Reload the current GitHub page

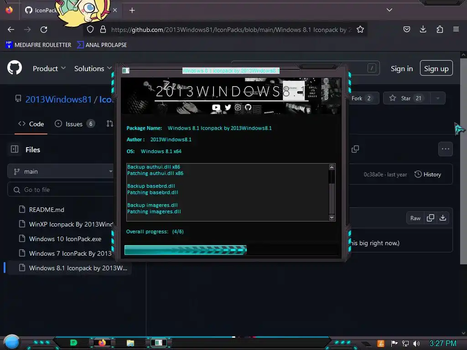[44, 30]
